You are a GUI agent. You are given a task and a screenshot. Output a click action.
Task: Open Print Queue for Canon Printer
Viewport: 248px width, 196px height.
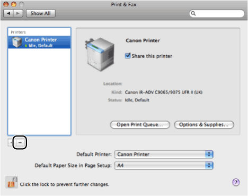(140, 125)
